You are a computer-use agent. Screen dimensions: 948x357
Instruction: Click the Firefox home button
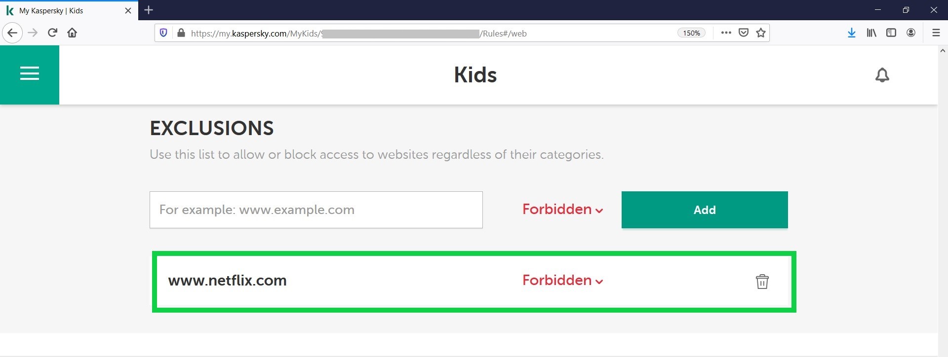coord(72,33)
